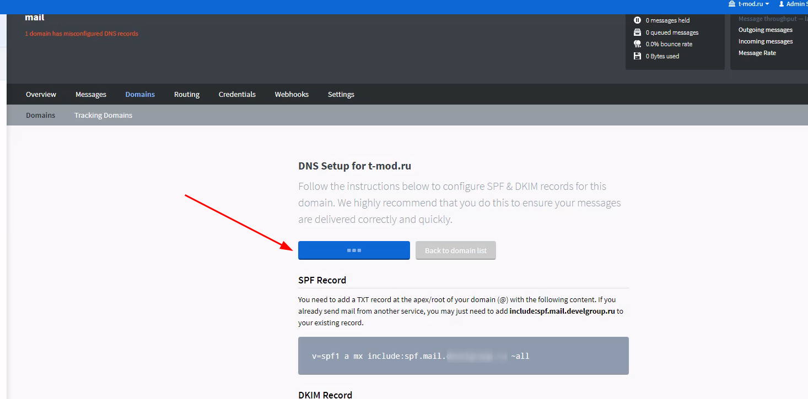Open the Webhooks tab
The height and width of the screenshot is (399, 808).
291,94
